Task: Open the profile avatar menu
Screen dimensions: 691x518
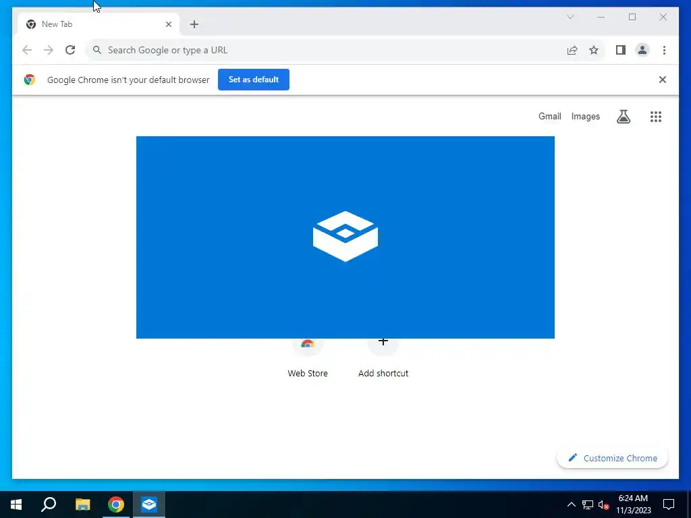Action: coord(642,50)
